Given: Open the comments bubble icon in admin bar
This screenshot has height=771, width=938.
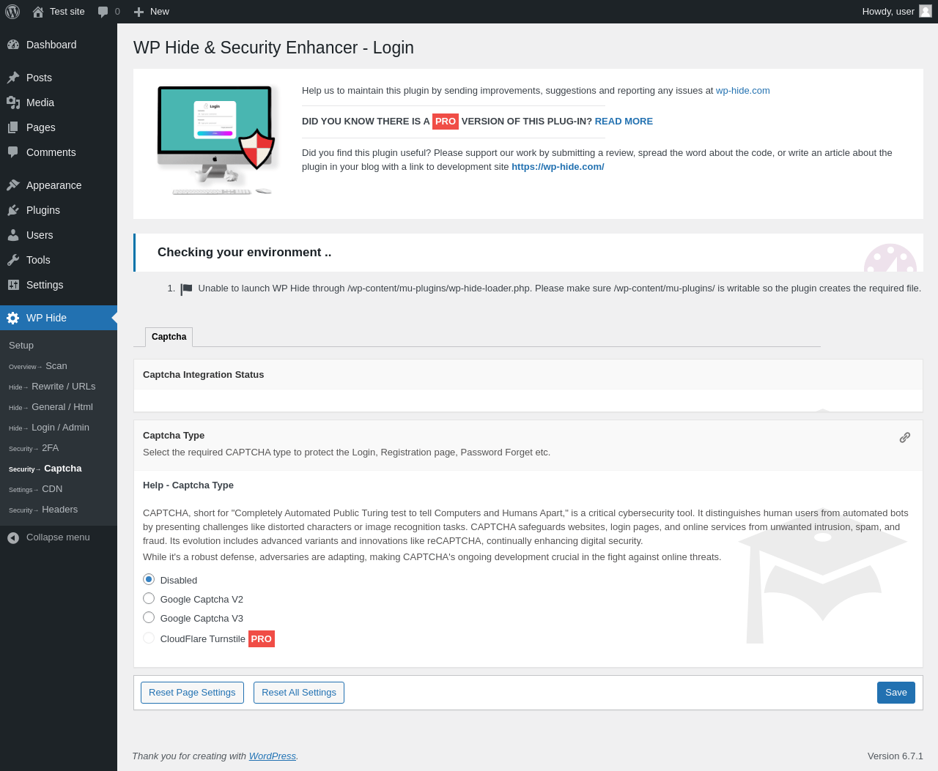Looking at the screenshot, I should 103,12.
